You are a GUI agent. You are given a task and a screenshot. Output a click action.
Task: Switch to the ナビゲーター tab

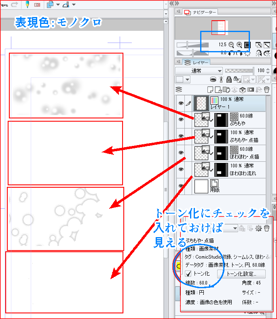click(200, 12)
